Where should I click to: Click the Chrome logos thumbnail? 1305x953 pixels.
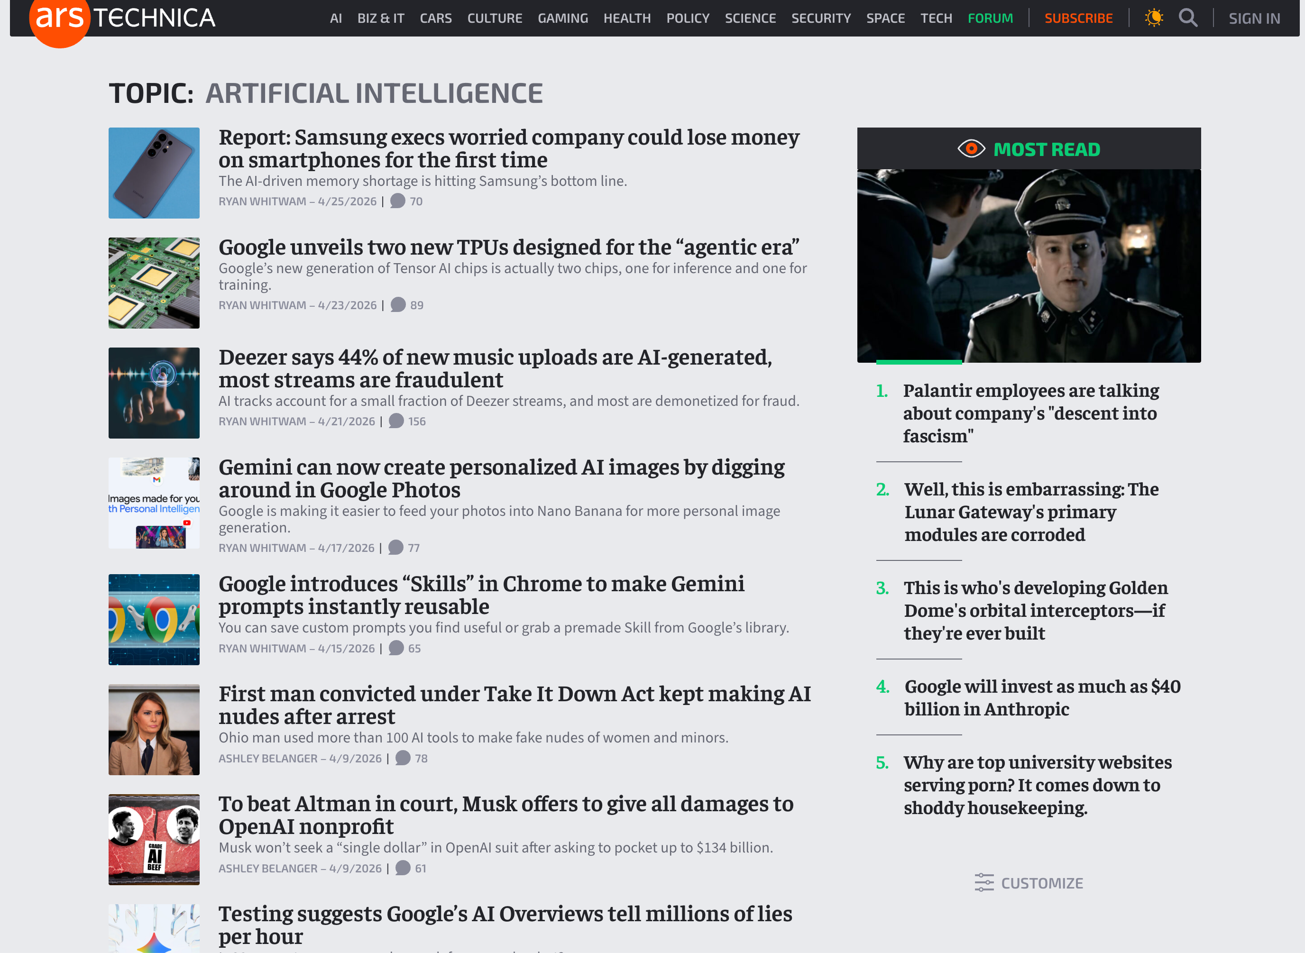point(154,620)
